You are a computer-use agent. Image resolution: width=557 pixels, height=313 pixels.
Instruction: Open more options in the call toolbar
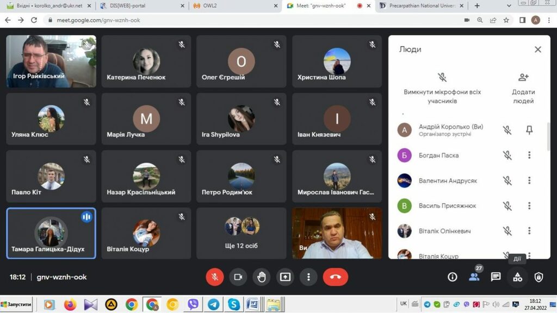[308, 277]
